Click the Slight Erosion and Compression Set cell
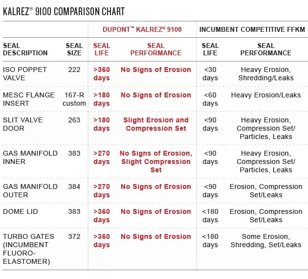The height and width of the screenshot is (279, 308). tap(156, 124)
